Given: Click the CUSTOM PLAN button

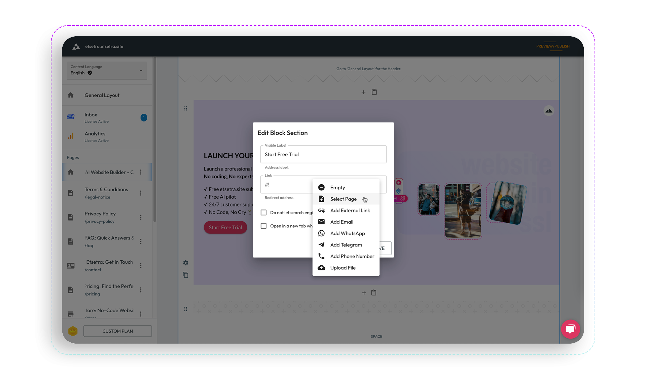Looking at the screenshot, I should pos(117,331).
